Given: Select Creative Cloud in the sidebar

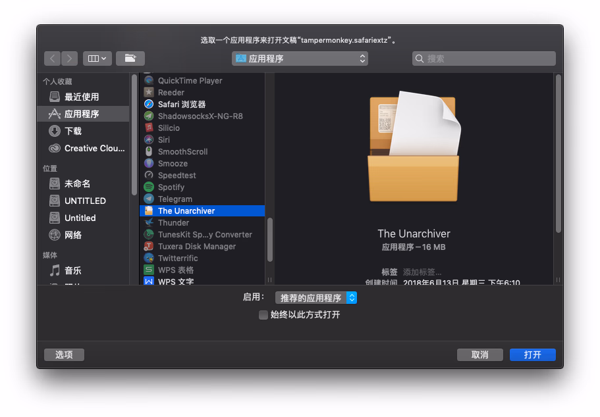Looking at the screenshot, I should click(x=94, y=148).
